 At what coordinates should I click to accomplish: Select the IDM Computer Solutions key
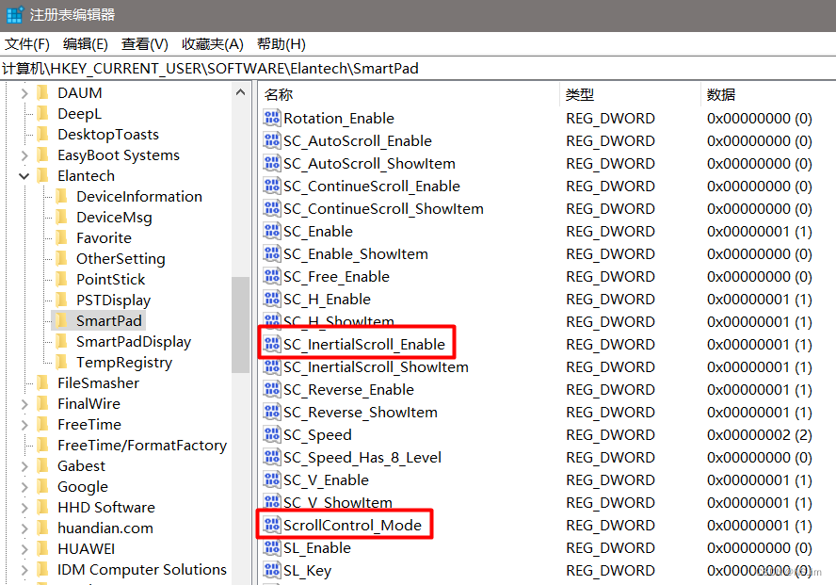coord(142,570)
